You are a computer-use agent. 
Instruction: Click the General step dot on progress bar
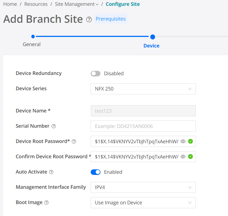33,37
